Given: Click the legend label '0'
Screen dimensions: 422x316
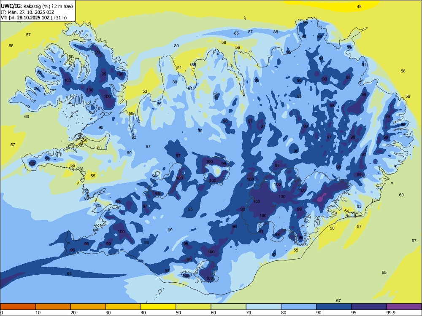Looking at the screenshot, I should (x=2, y=313).
